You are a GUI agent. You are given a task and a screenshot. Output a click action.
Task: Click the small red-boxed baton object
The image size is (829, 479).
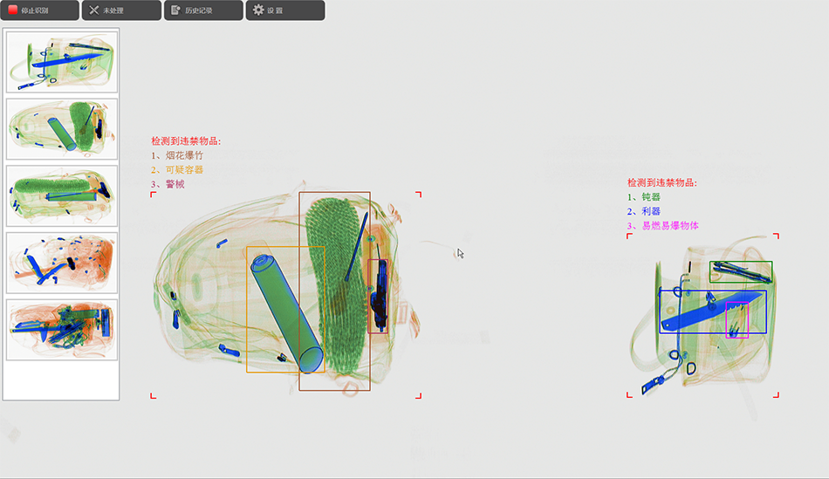click(x=378, y=297)
